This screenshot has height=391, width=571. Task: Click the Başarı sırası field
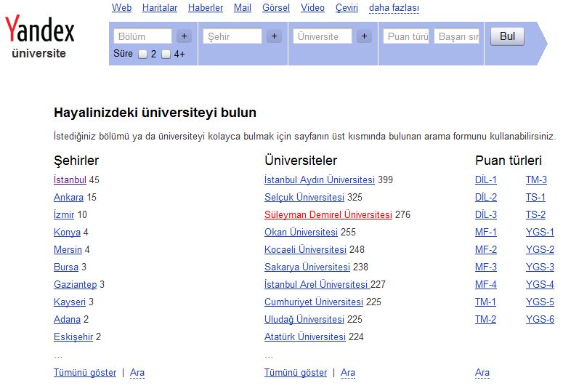[457, 36]
